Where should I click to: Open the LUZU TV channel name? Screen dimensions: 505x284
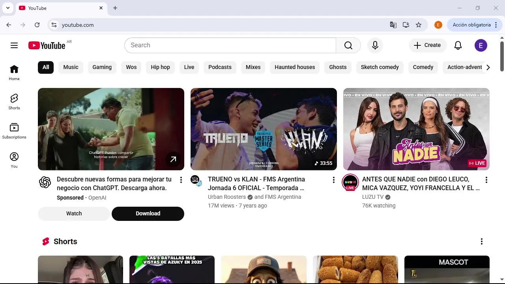(x=373, y=197)
